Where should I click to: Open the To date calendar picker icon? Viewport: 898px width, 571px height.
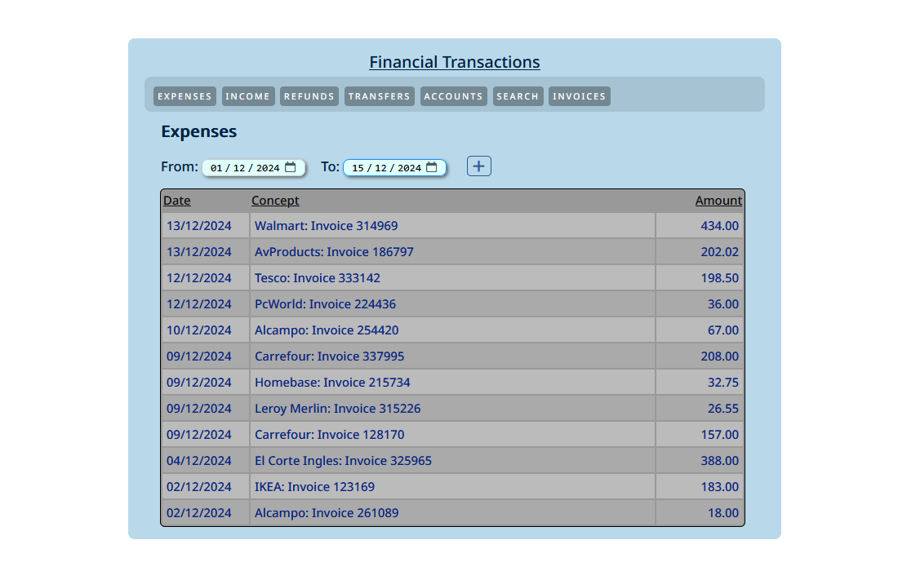click(x=432, y=167)
